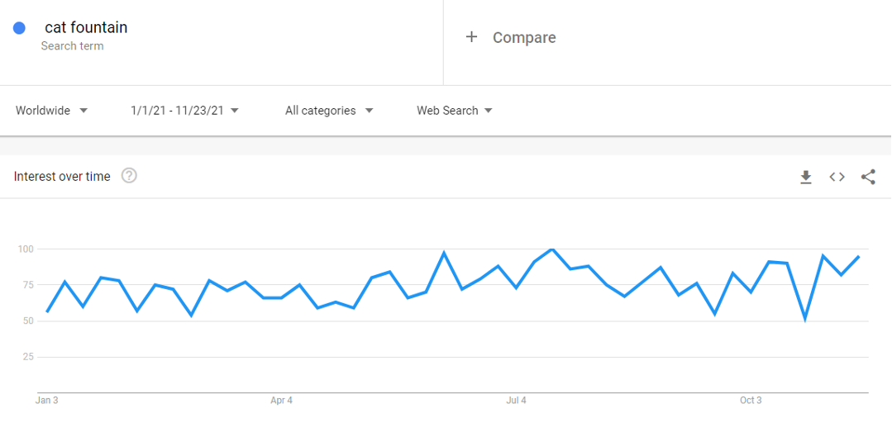Click the Jul 4 axis label
The image size is (892, 437).
tap(516, 401)
